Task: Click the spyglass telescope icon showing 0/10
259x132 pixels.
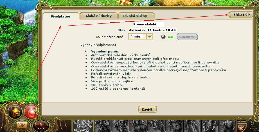Action: tap(41, 126)
